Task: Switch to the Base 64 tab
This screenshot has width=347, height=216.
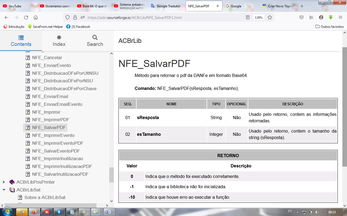Action: (x=92, y=6)
